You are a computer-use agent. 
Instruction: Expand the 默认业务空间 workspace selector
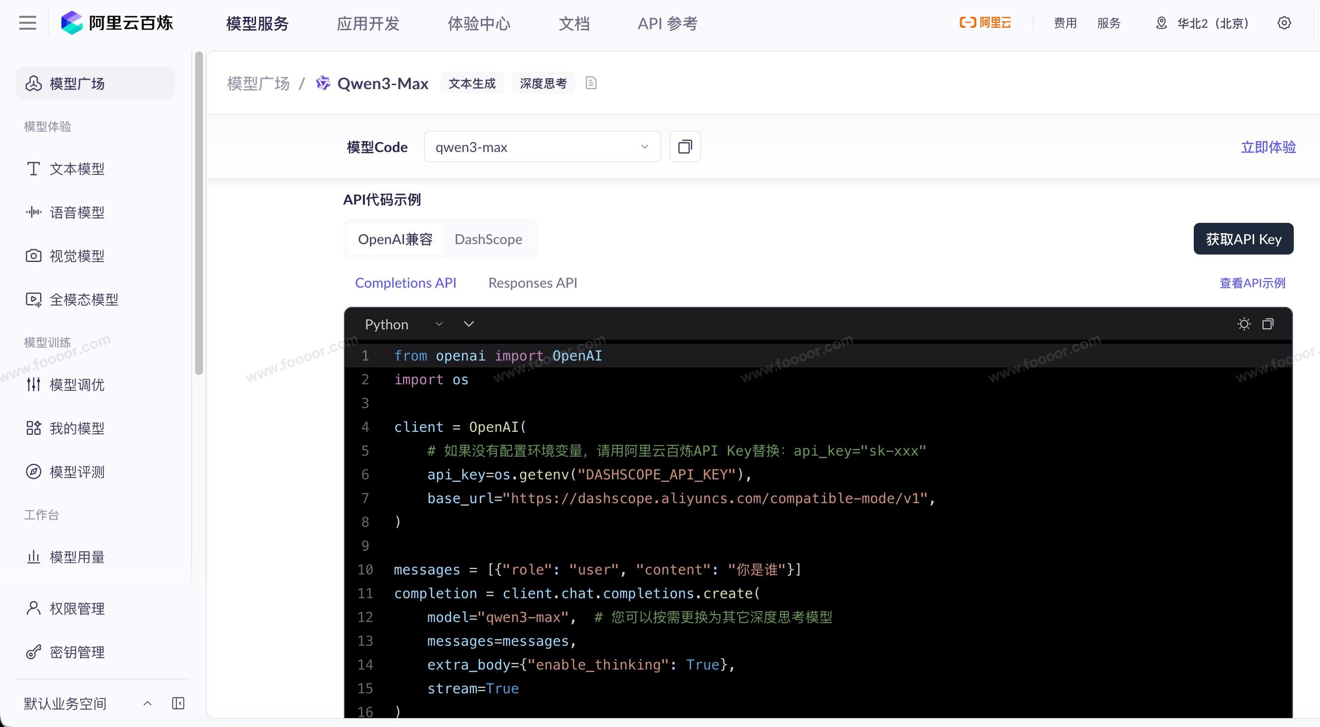pyautogui.click(x=147, y=703)
